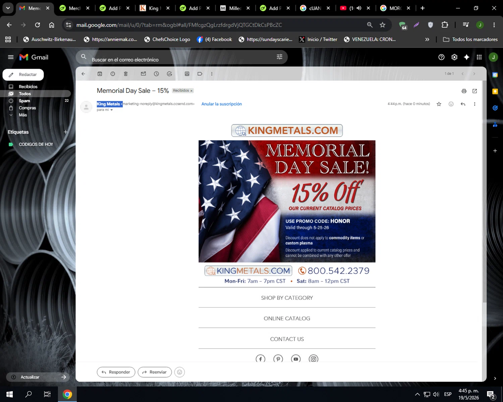
Task: Open Todos los marcadores folder
Action: pyautogui.click(x=470, y=40)
